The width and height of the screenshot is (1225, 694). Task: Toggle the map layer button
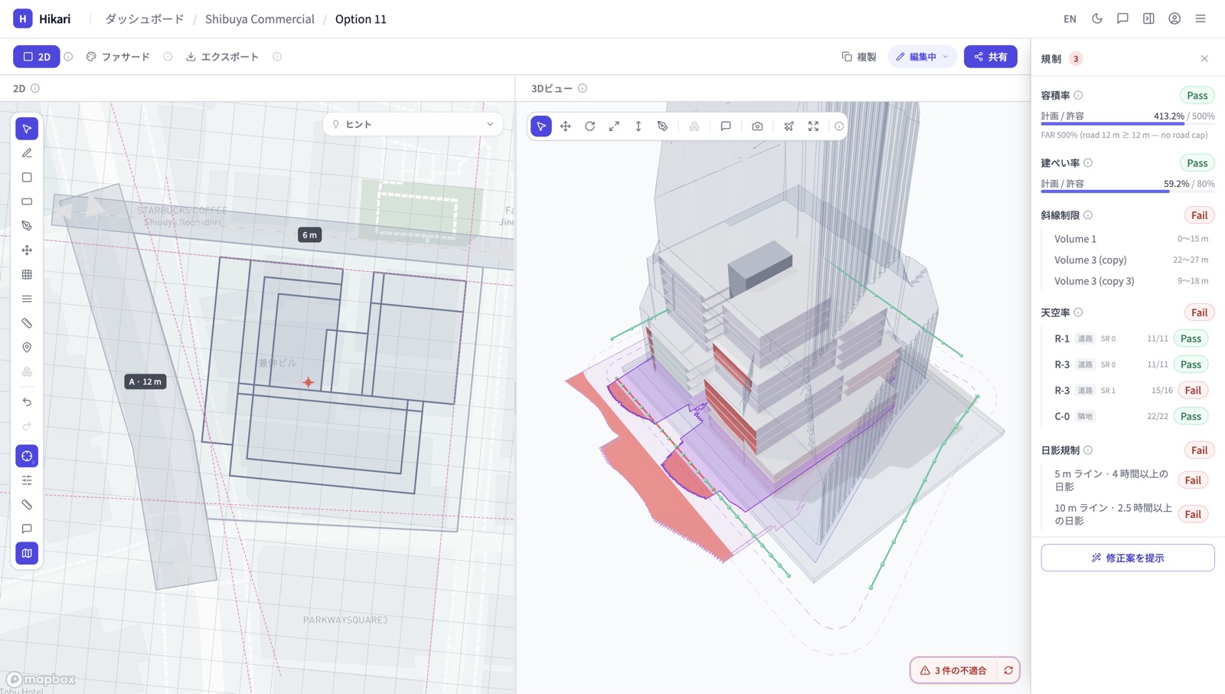click(x=27, y=553)
